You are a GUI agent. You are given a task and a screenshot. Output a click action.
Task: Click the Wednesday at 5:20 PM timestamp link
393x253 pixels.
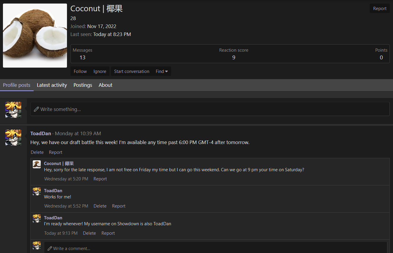[66, 179]
